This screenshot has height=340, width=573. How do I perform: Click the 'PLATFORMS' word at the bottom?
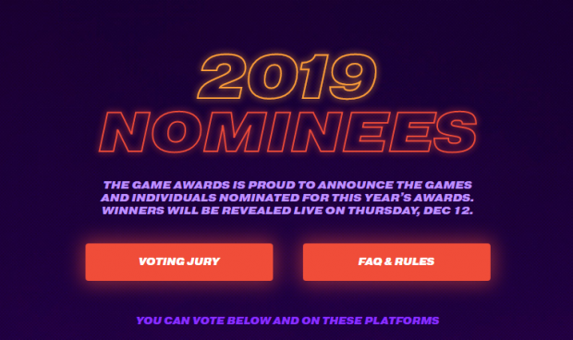pos(402,321)
